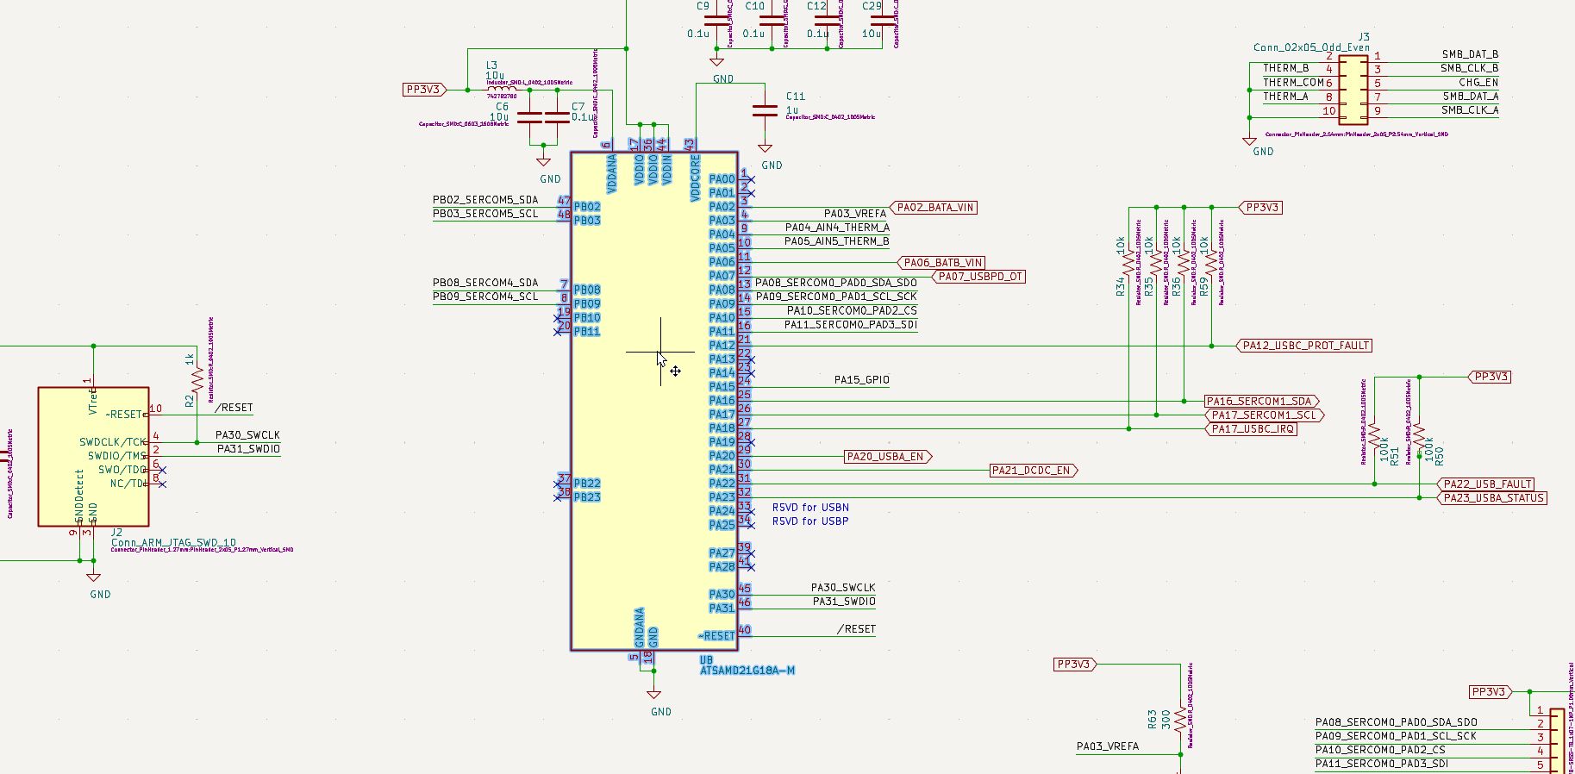Select the C6 10u capacitor symbol
The image size is (1575, 774).
[529, 117]
